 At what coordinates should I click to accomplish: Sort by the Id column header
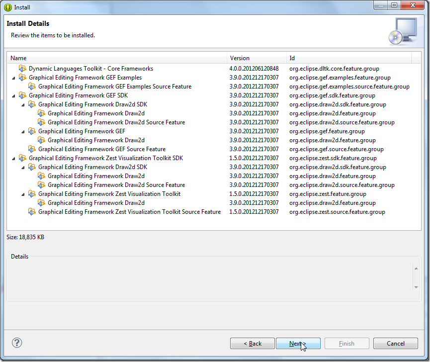click(349, 58)
